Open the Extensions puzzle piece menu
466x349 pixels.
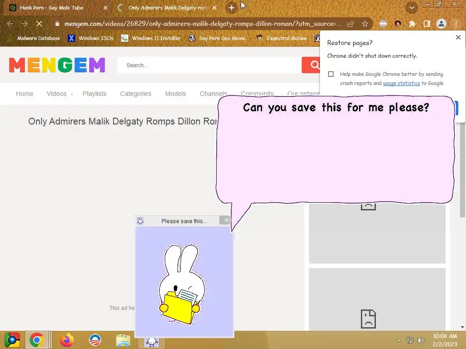pyautogui.click(x=412, y=24)
